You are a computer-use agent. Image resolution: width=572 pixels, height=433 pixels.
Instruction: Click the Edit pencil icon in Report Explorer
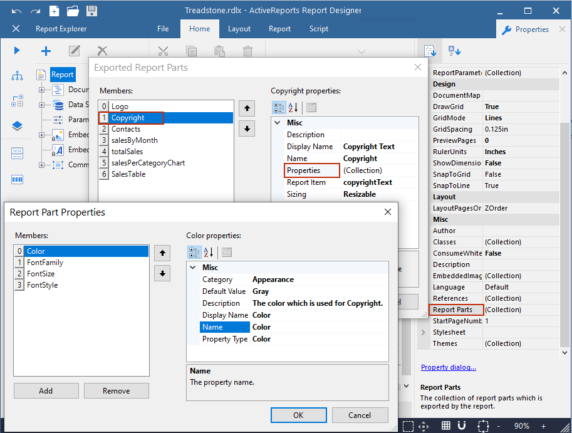pyautogui.click(x=75, y=51)
